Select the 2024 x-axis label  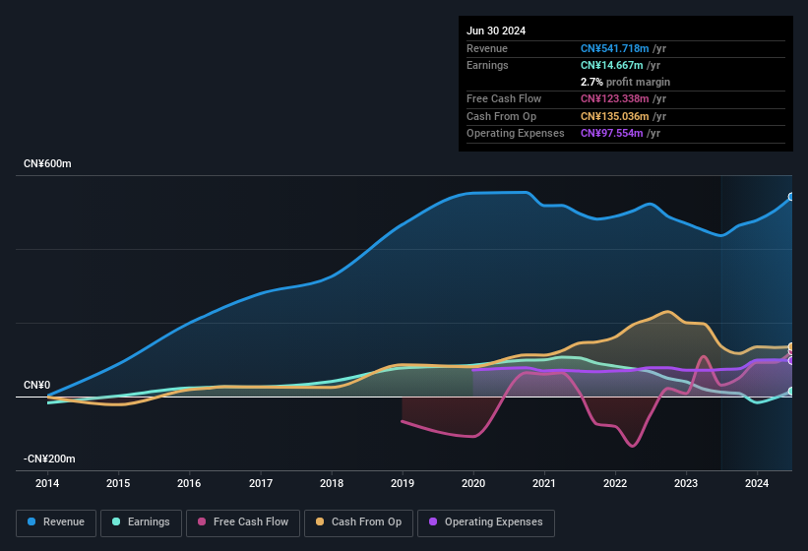[757, 483]
